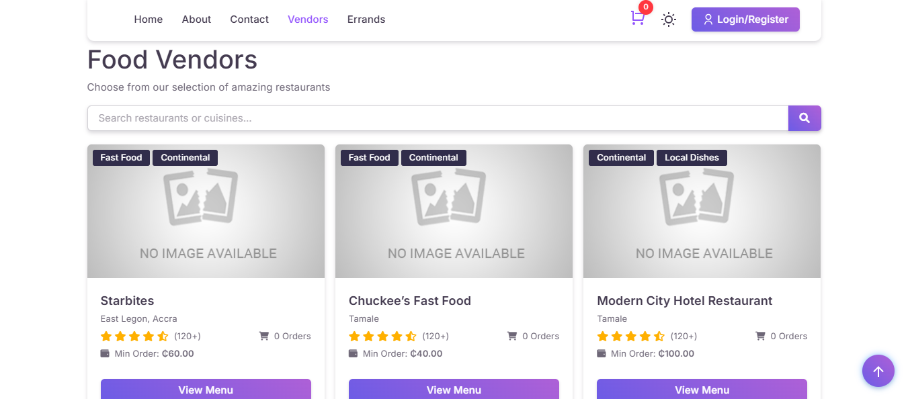Toggle the light/dark theme sun icon
908x399 pixels.
[668, 19]
